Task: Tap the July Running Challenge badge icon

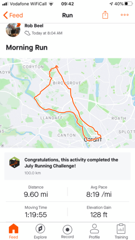Action: click(14, 162)
